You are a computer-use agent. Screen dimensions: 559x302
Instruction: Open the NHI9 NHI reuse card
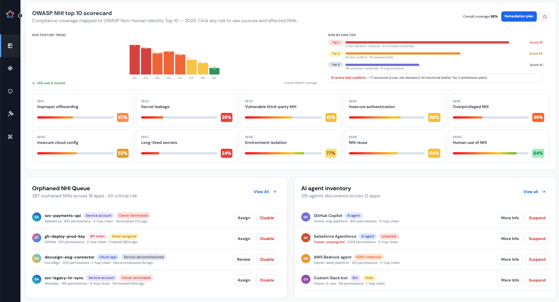pyautogui.click(x=395, y=146)
